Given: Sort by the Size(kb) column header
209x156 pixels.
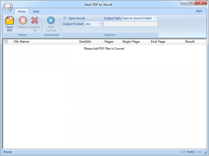Looking at the screenshot, I should point(85,42).
